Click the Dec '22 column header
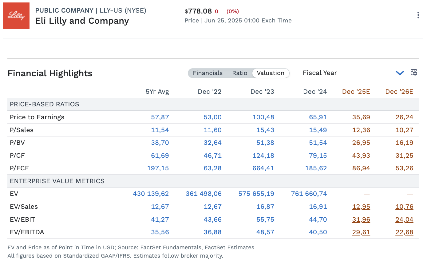The image size is (423, 265). point(210,92)
